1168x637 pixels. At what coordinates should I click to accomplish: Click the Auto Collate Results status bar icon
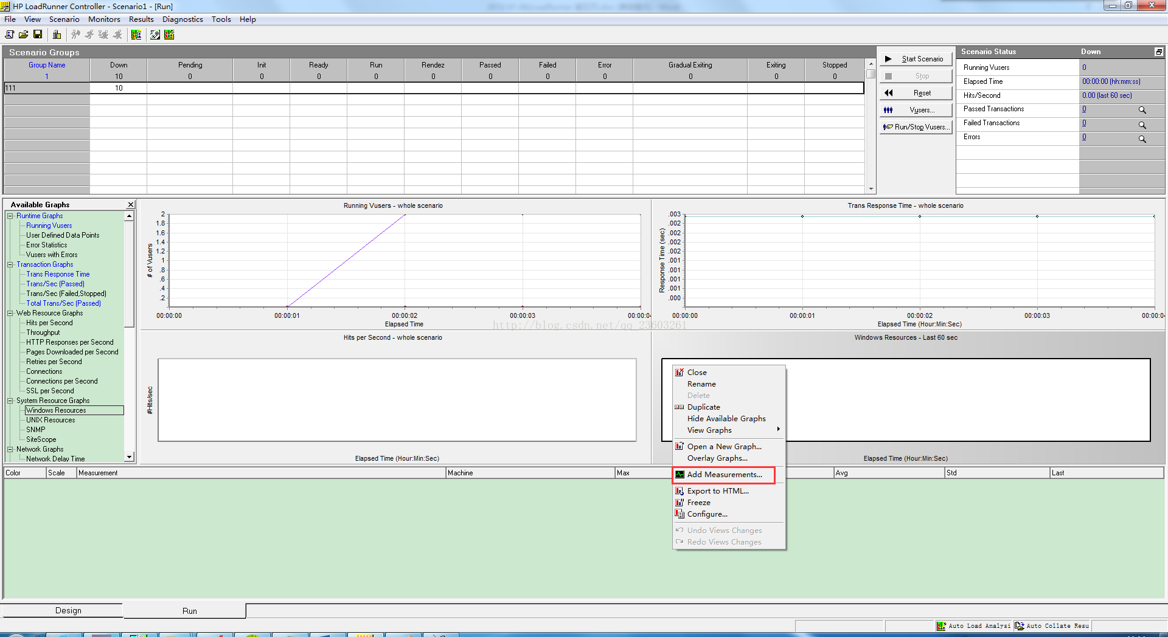click(x=1019, y=625)
